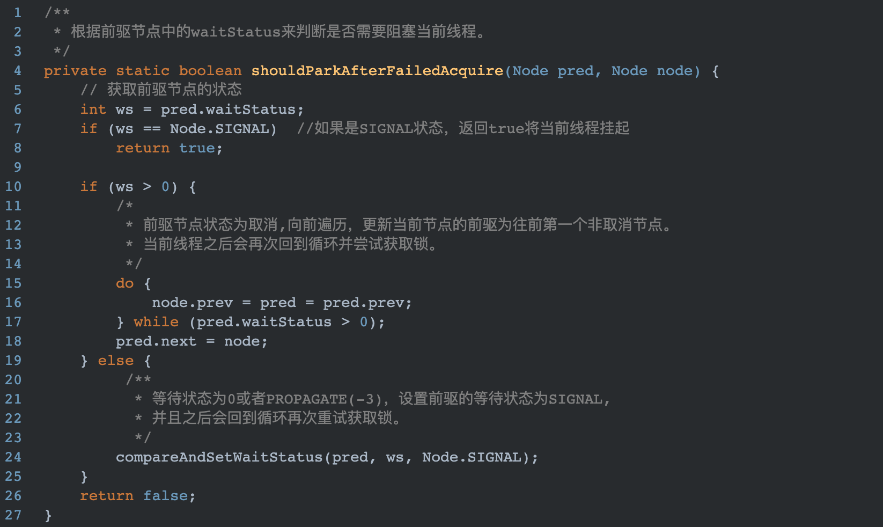The width and height of the screenshot is (883, 527).
Task: Click line number 4 in gutter
Action: pos(18,70)
